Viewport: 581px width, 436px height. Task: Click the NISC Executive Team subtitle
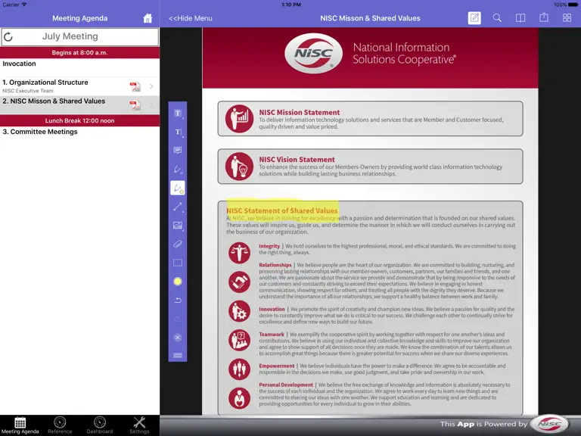28,91
